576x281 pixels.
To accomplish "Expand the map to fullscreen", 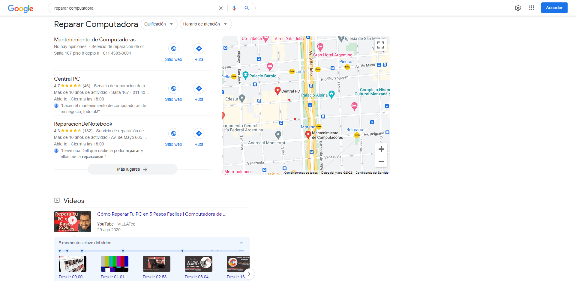I will [x=381, y=45].
